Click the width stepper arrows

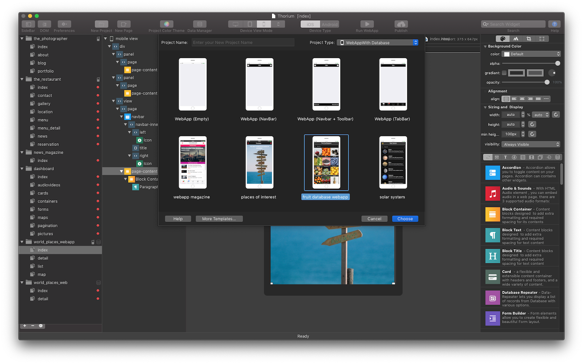pyautogui.click(x=523, y=115)
